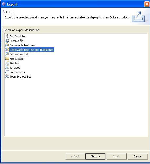The height and width of the screenshot is (164, 150).
Task: Click the Deployable features icon
Action: [x=7, y=45]
